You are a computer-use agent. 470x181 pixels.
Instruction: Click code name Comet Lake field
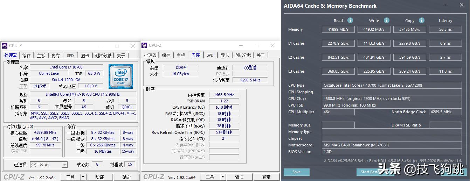point(49,73)
